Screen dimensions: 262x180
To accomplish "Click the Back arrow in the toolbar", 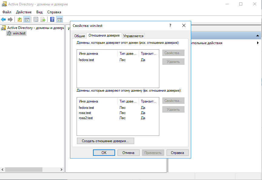I will [x=4, y=20].
